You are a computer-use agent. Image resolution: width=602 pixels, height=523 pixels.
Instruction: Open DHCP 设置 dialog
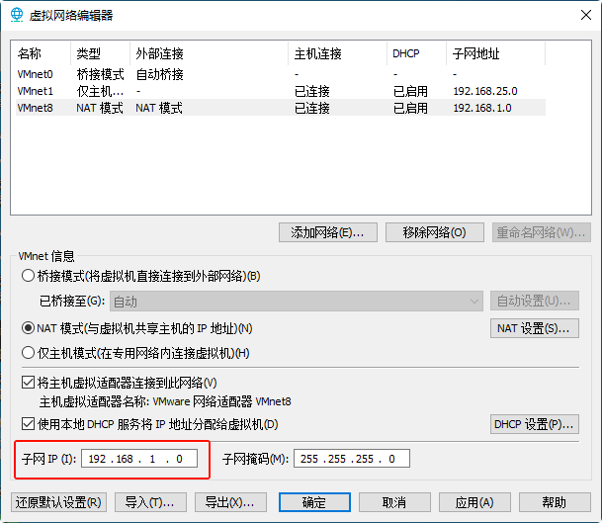click(x=534, y=425)
